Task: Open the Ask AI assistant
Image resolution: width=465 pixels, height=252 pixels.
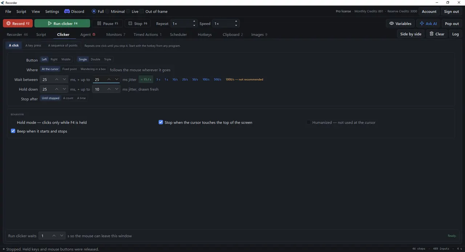Action: pos(428,23)
